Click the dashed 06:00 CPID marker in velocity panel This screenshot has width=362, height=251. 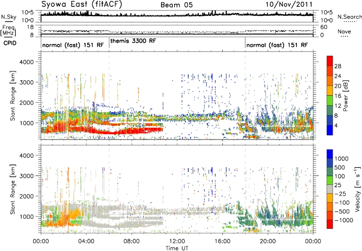109,189
